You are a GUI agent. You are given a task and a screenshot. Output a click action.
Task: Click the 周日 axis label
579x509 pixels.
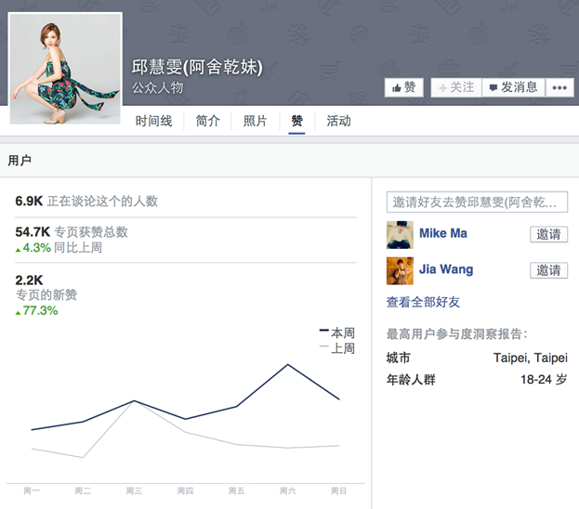(x=338, y=491)
